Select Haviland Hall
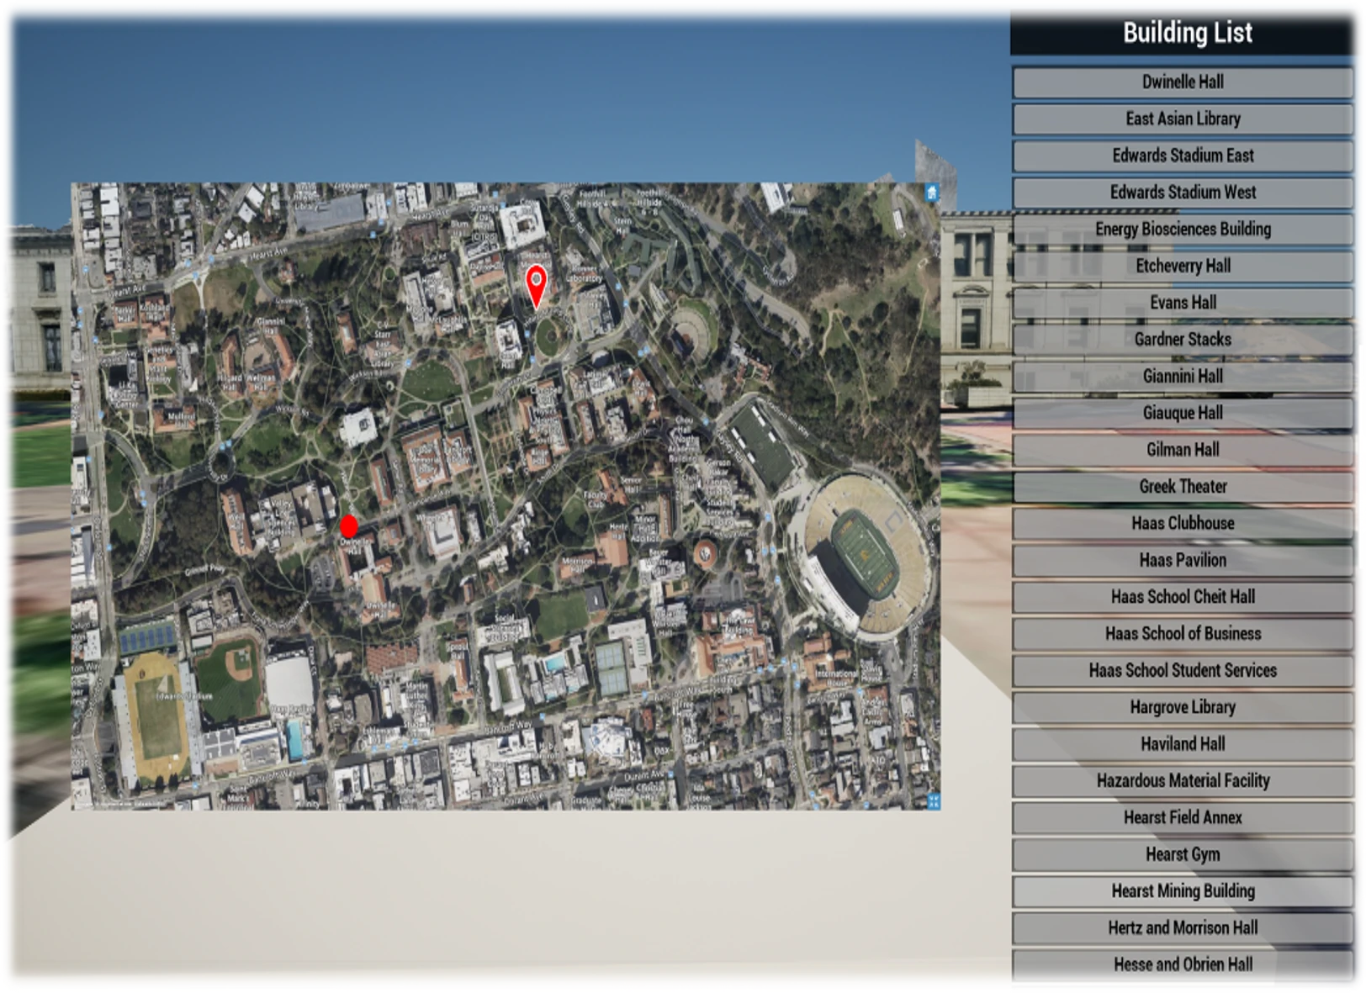The width and height of the screenshot is (1366, 993). 1182,744
